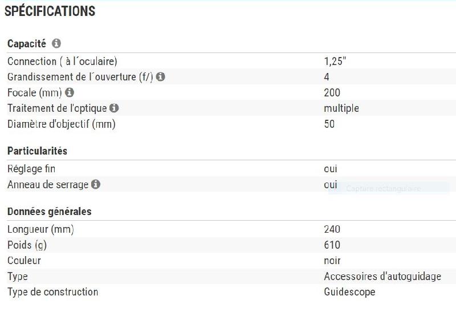The image size is (456, 312).
Task: Click the Connection (à l'oculaire) row label
Action: pos(62,61)
